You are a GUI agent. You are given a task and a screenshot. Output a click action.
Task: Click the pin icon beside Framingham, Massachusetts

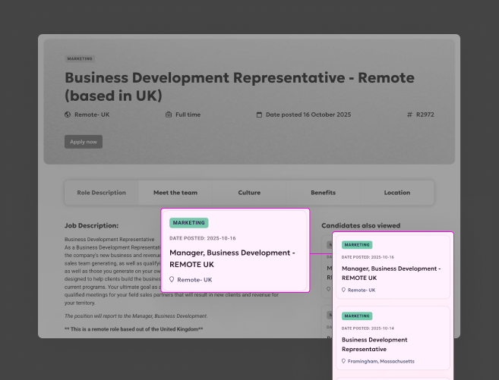point(343,361)
